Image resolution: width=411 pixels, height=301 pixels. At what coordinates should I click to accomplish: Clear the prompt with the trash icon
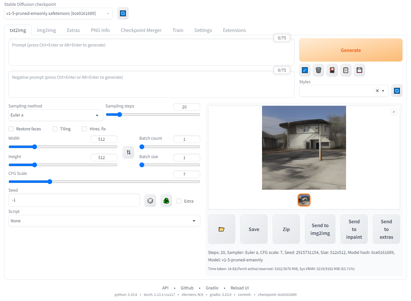click(318, 70)
